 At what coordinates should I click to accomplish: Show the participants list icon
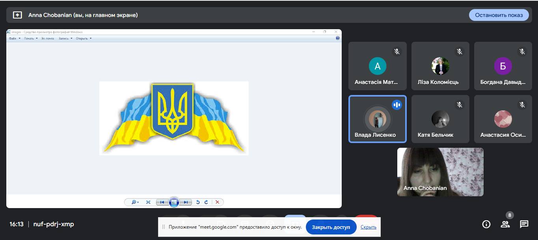[x=505, y=224]
